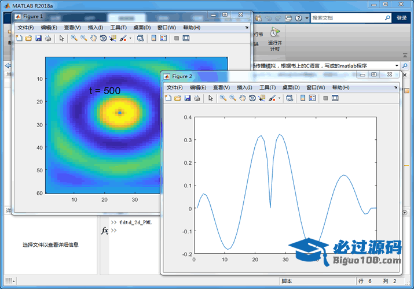Save Figure 2 with the floppy icon
Viewport: 414px width, 289px height.
188,98
